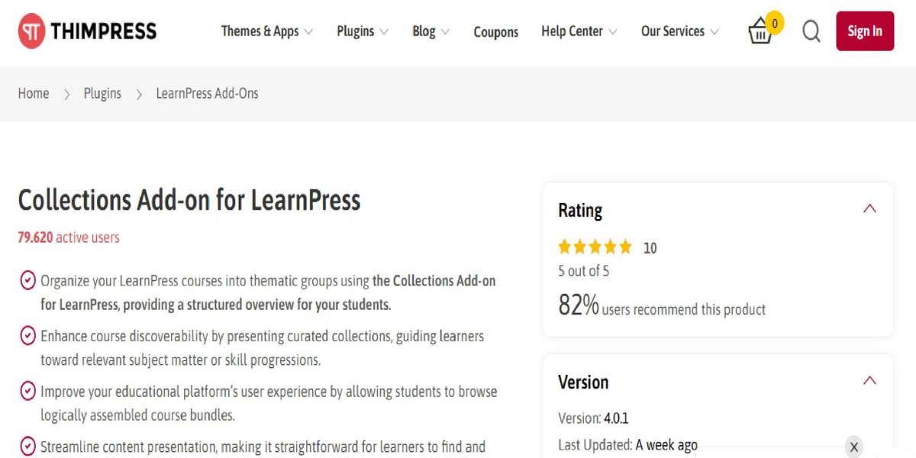The image size is (916, 458).
Task: Click the cart item count badge
Action: coord(774,23)
